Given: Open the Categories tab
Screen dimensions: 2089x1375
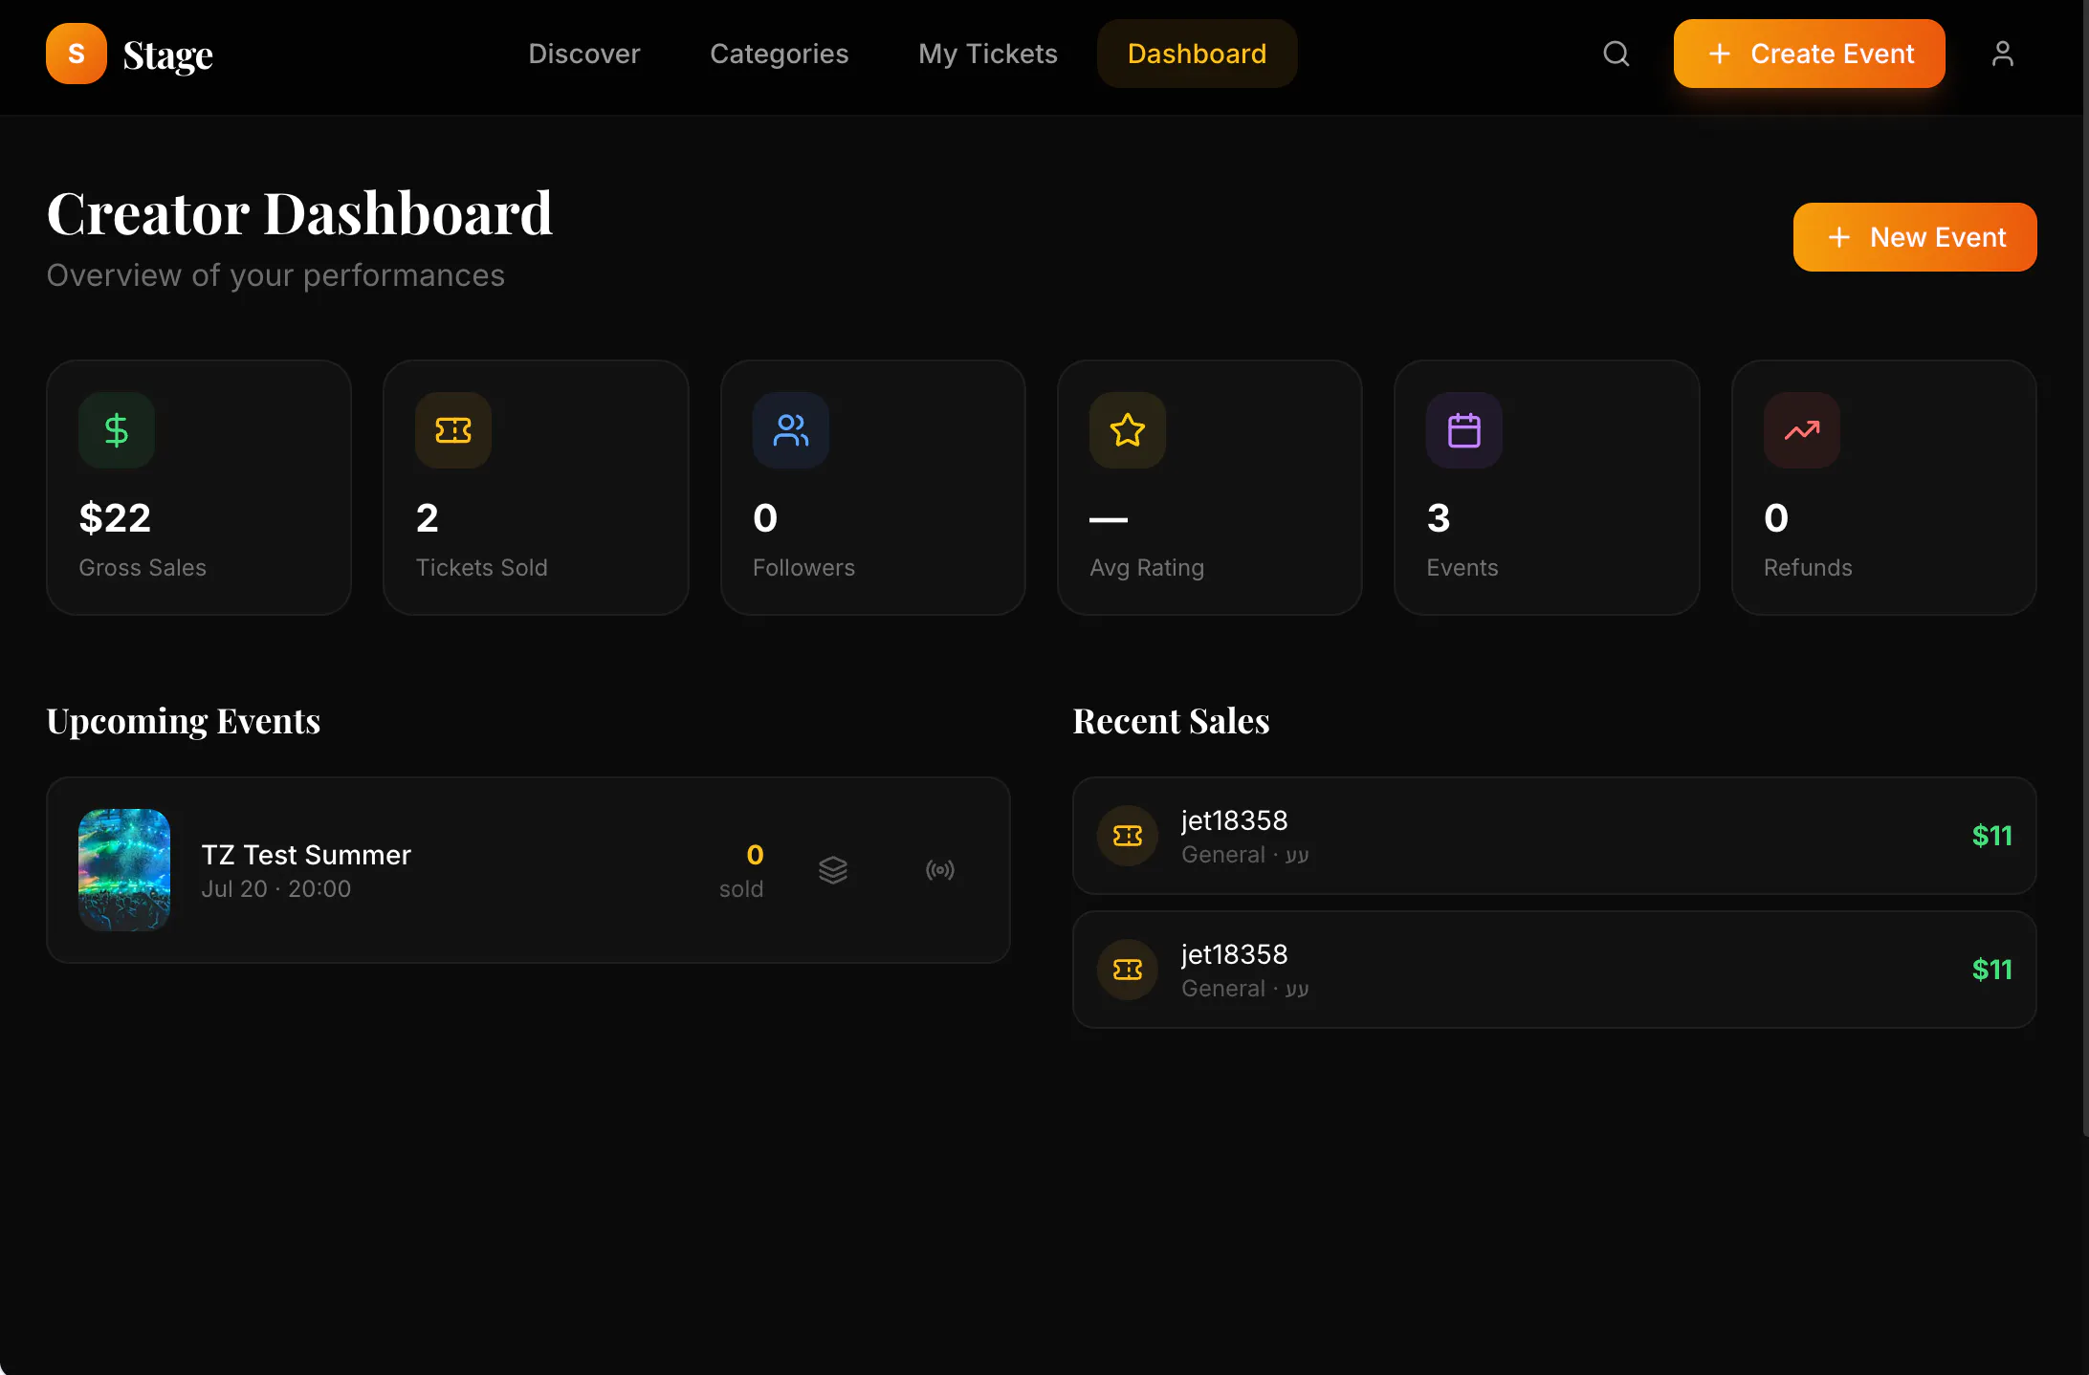Looking at the screenshot, I should tap(780, 54).
